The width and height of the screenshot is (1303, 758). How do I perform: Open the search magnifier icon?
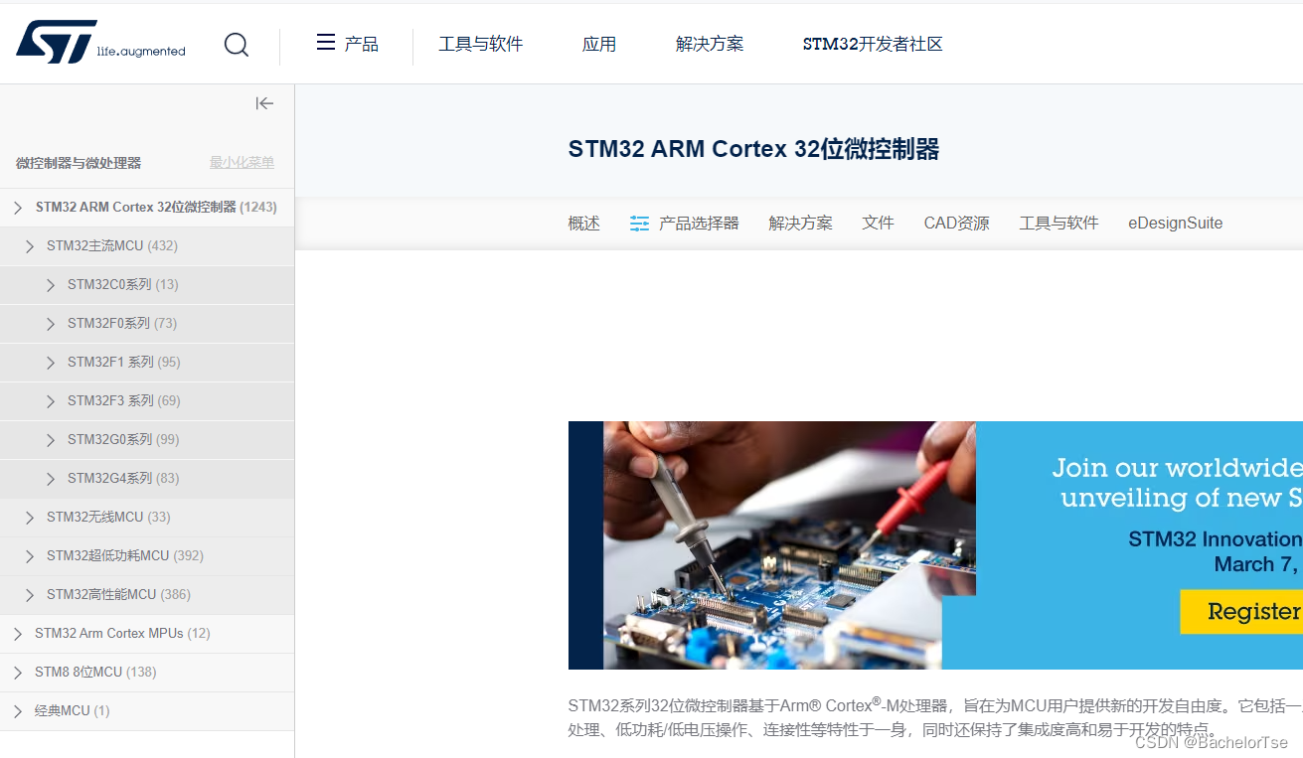click(x=237, y=45)
